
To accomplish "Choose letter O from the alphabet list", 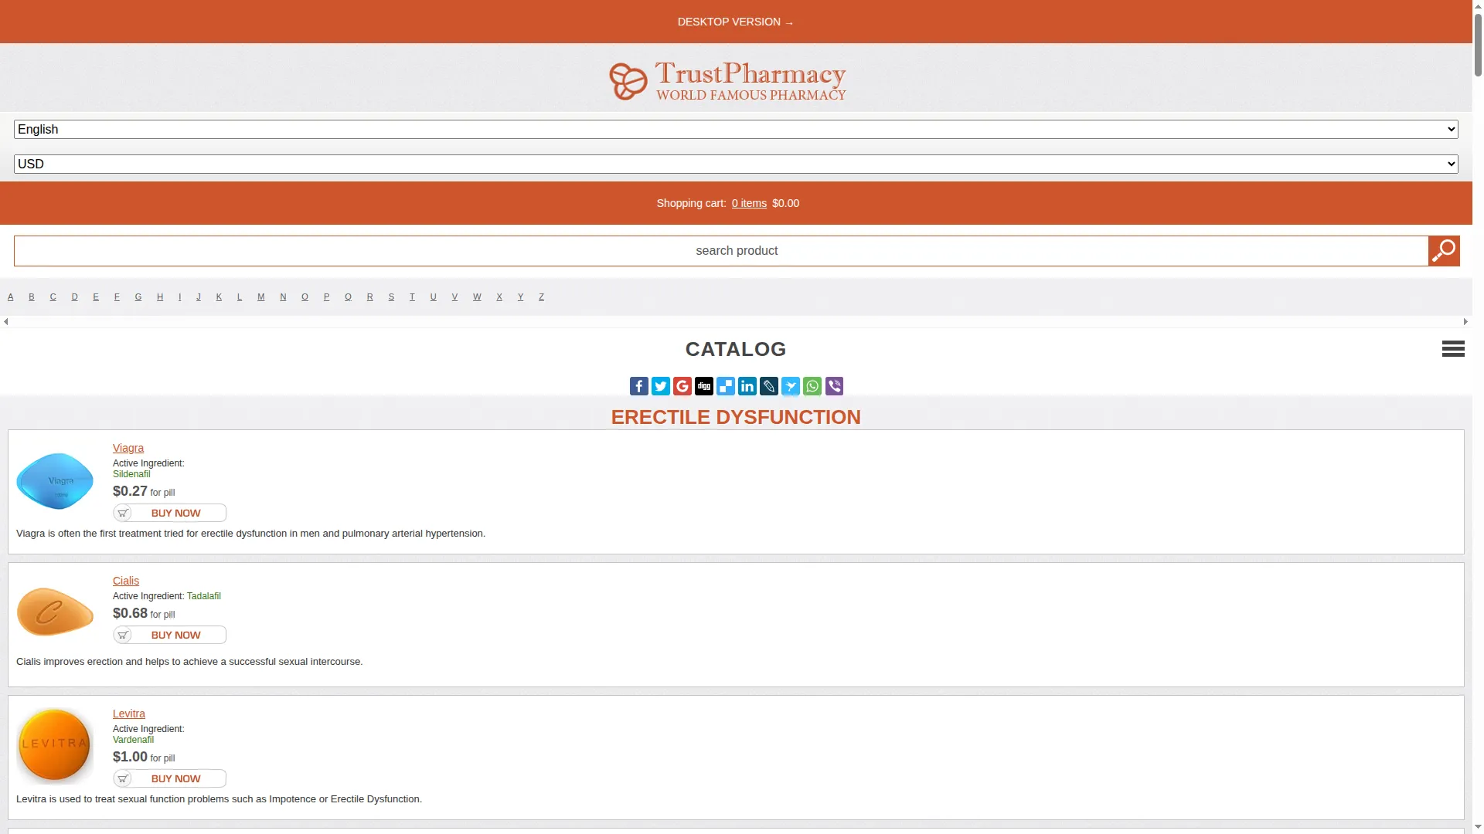I will [x=305, y=297].
